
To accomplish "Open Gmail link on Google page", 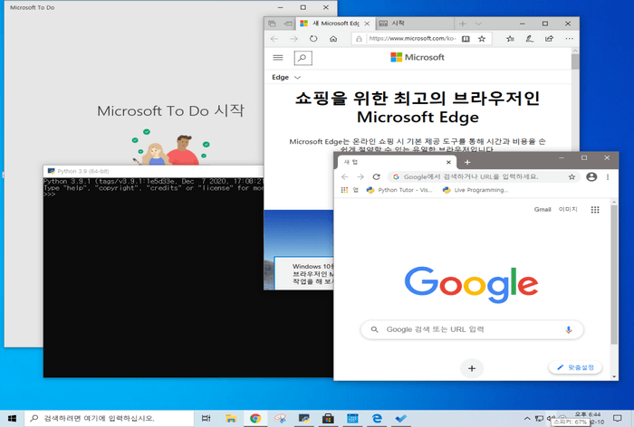I will pos(543,209).
